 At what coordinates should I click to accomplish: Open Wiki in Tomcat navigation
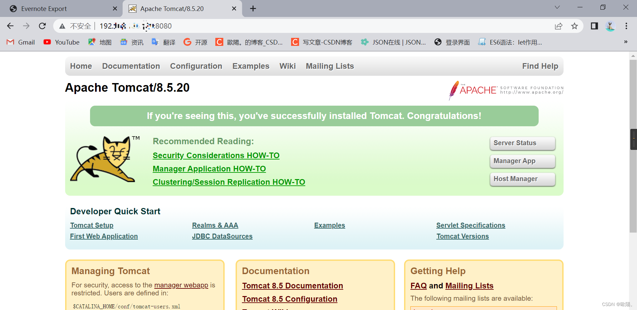[x=287, y=66]
